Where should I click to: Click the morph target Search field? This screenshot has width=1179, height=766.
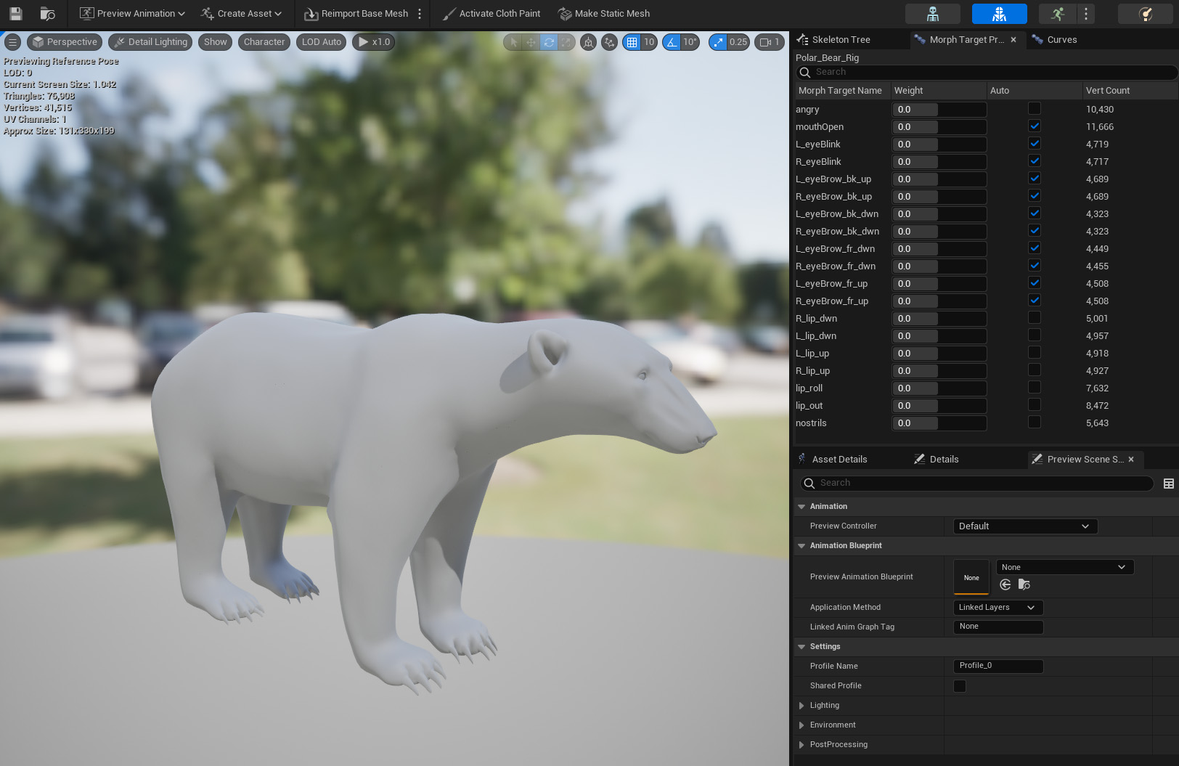[987, 73]
